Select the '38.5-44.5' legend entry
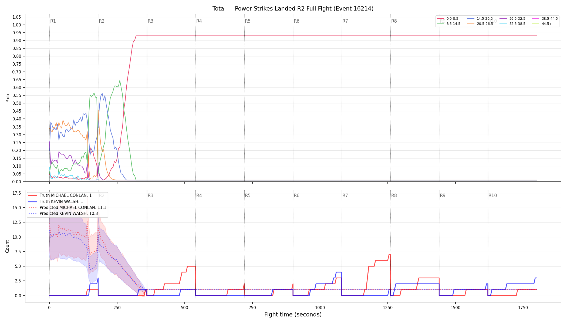 coord(545,19)
